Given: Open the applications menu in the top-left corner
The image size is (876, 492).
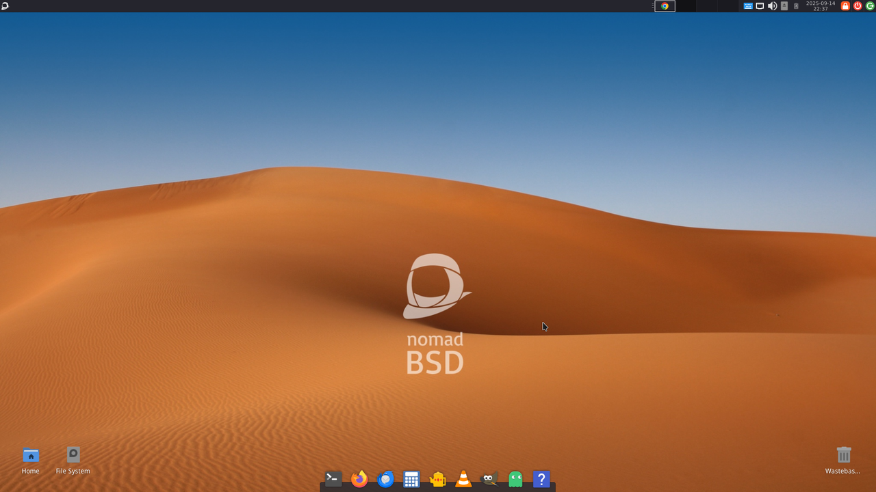Looking at the screenshot, I should [5, 6].
